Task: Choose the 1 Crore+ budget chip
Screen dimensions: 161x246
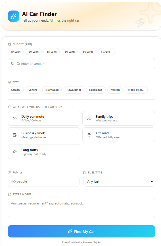Action: [106, 51]
